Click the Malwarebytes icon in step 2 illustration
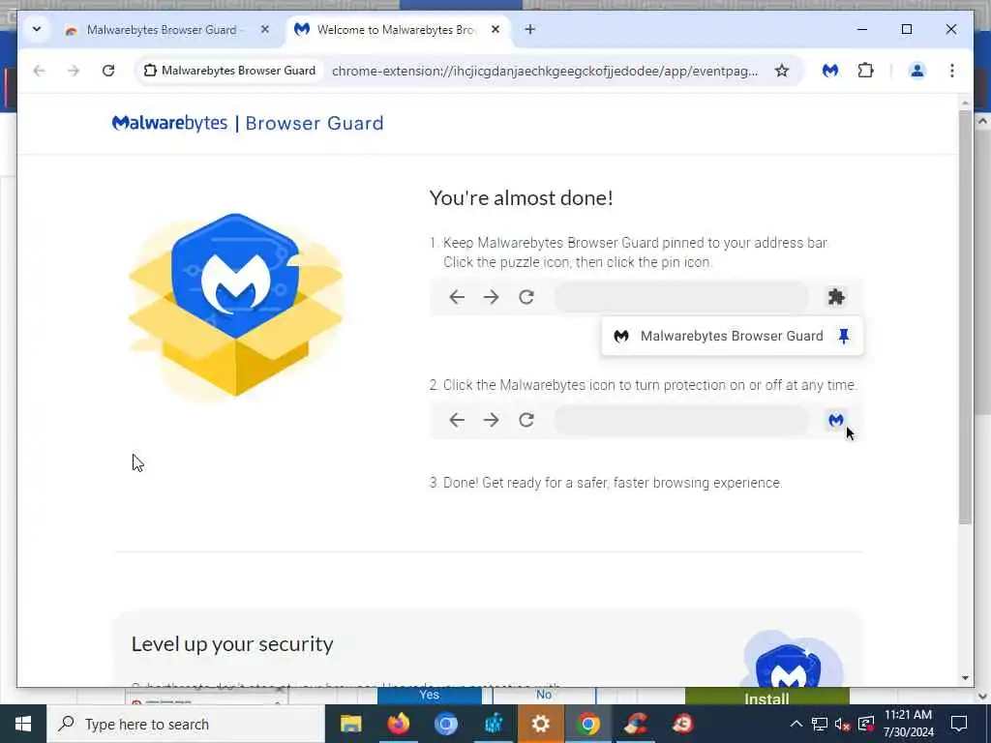The width and height of the screenshot is (991, 743). pyautogui.click(x=836, y=420)
